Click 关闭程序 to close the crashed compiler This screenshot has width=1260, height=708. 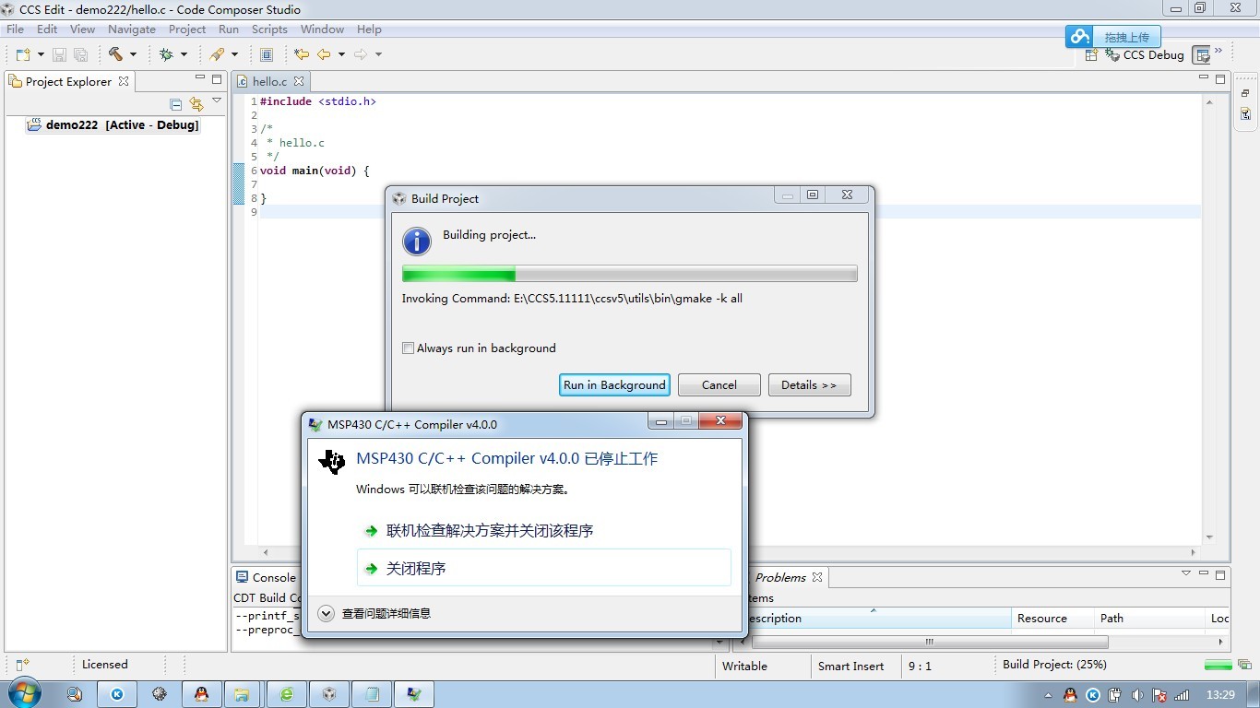point(543,569)
